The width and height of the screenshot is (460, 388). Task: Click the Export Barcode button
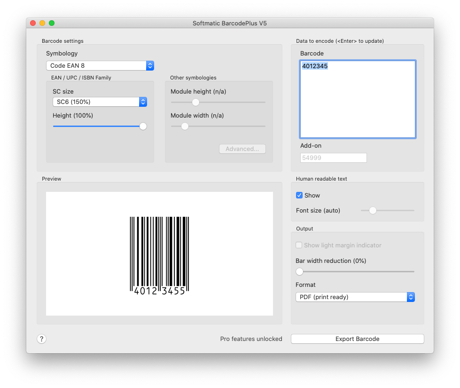point(357,339)
